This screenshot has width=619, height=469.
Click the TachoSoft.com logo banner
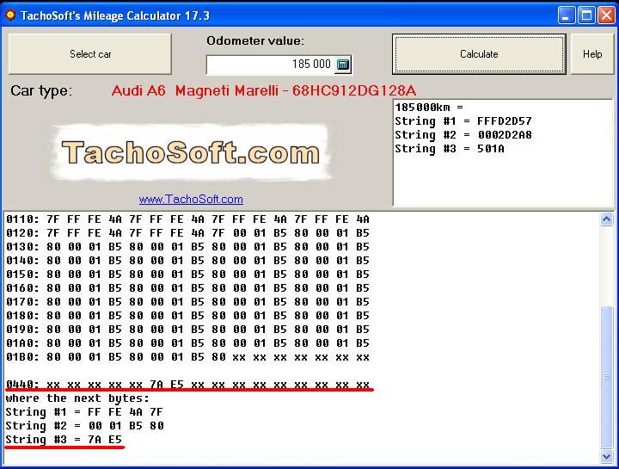(x=191, y=152)
